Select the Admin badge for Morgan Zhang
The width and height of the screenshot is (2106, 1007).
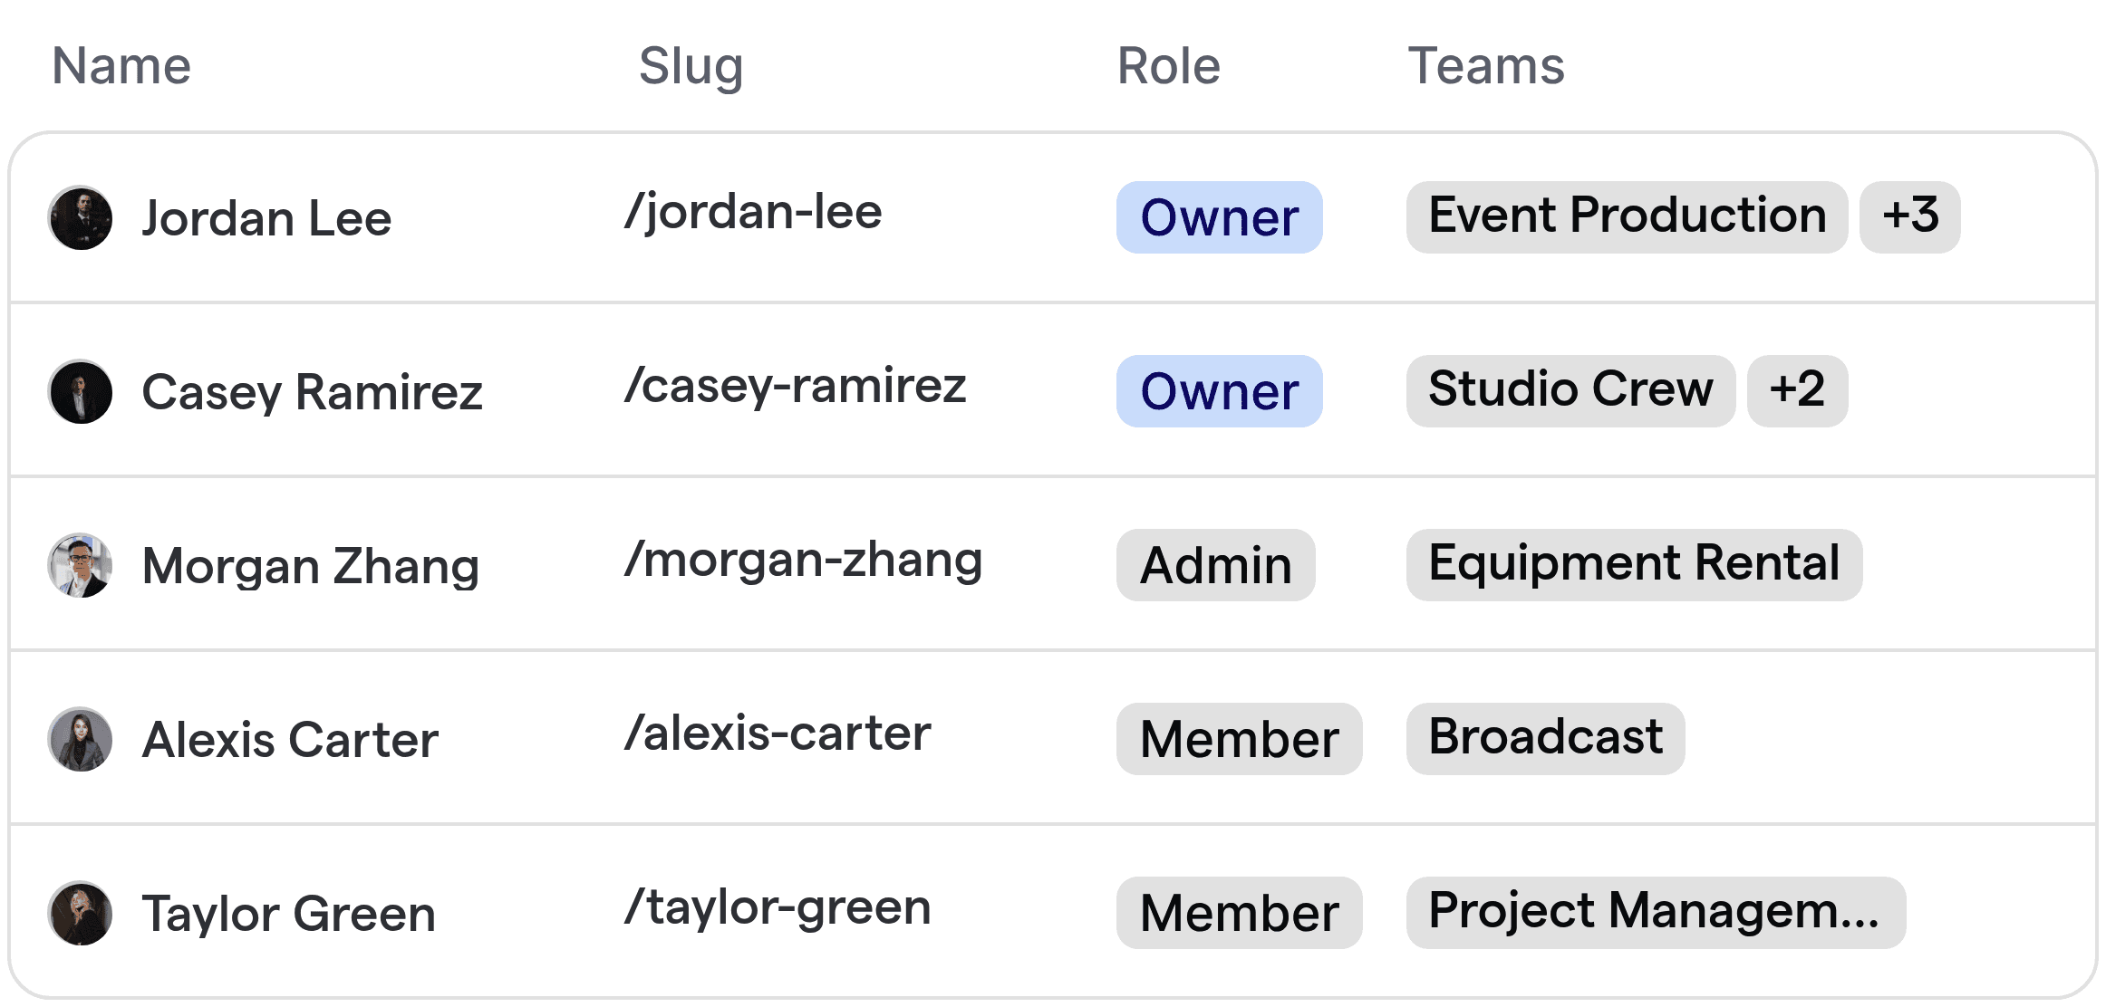[1214, 565]
